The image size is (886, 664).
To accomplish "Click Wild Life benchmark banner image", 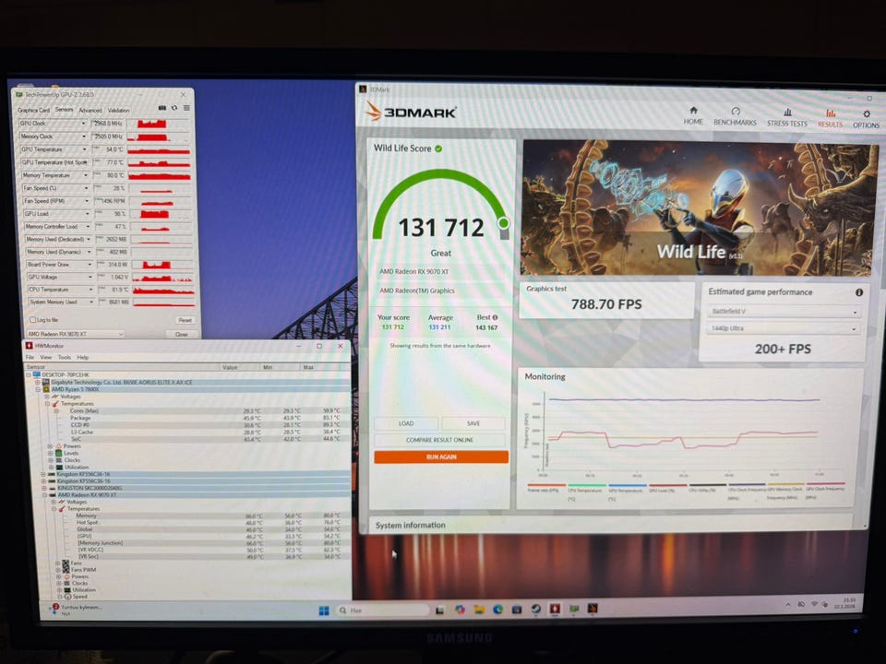I will coord(700,208).
